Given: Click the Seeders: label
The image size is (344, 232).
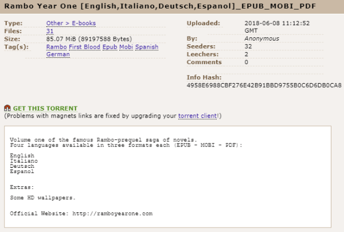Looking at the screenshot, I should click(x=201, y=46).
